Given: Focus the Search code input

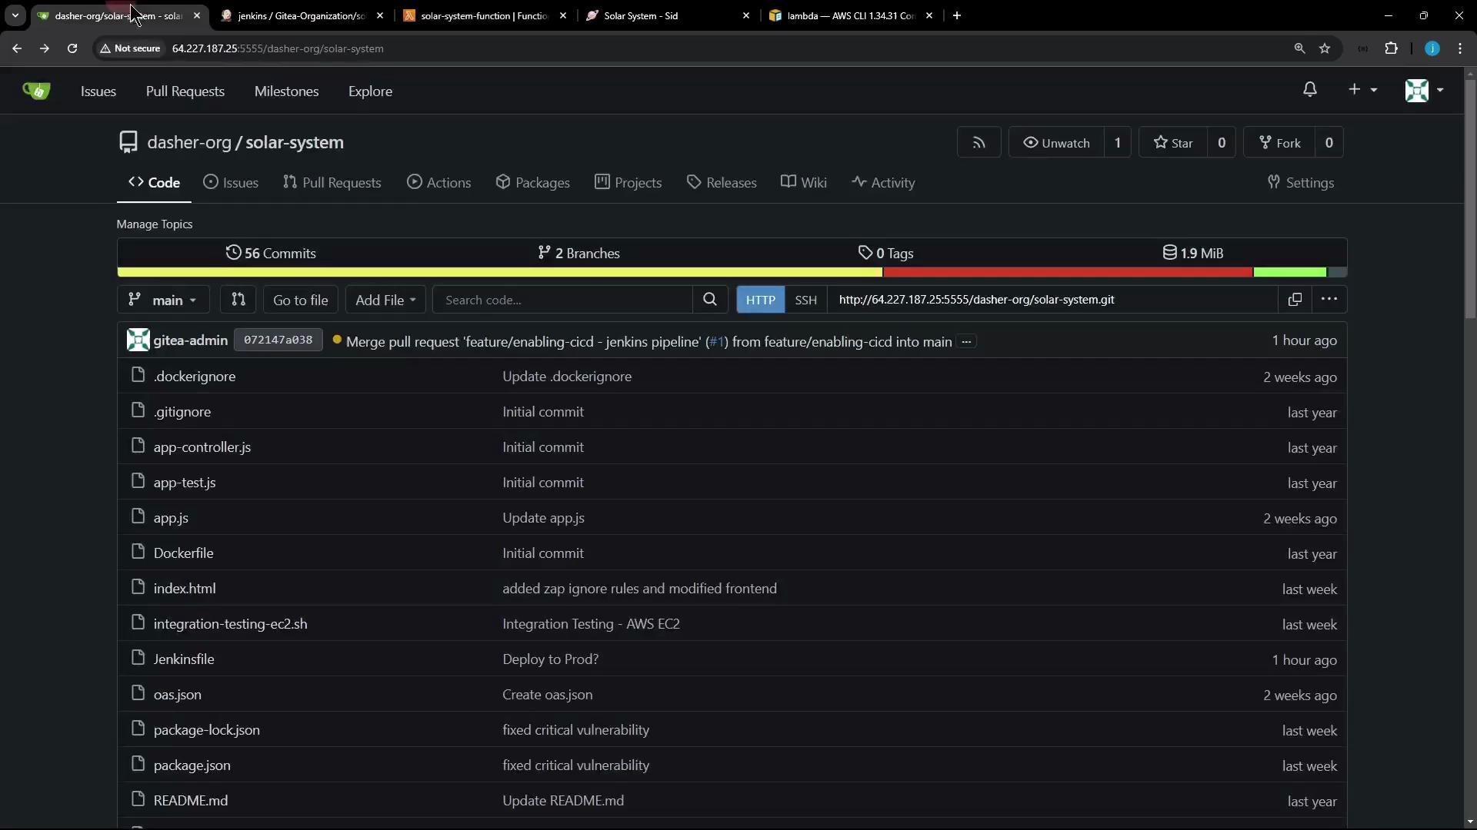Looking at the screenshot, I should coord(563,300).
